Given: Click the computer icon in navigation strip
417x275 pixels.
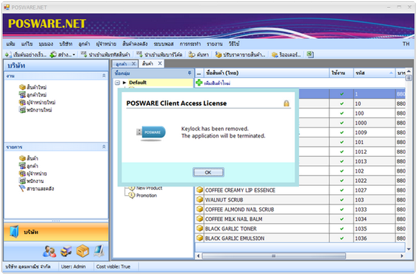Looking at the screenshot, I should 99,251.
